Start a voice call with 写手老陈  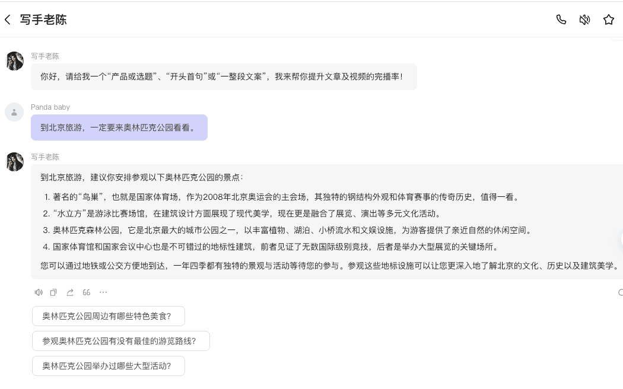561,20
